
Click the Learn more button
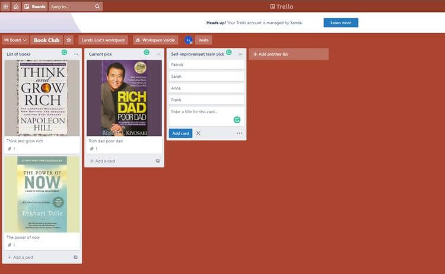(x=341, y=23)
